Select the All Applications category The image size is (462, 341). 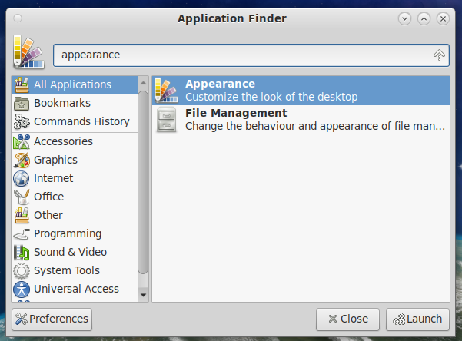pos(72,84)
